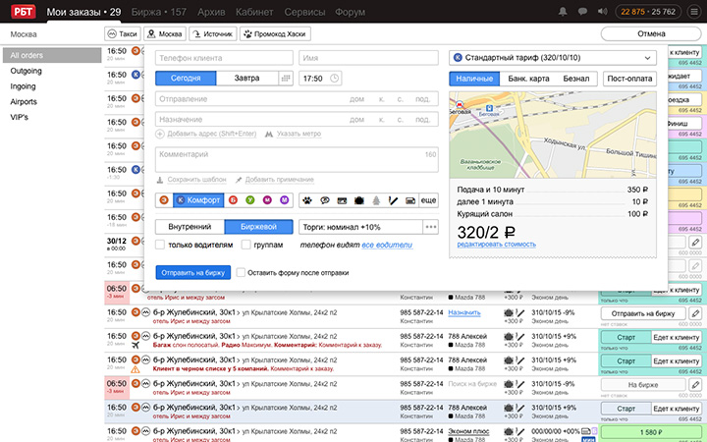Expand more options with еще
This screenshot has height=442, width=707.
[428, 200]
